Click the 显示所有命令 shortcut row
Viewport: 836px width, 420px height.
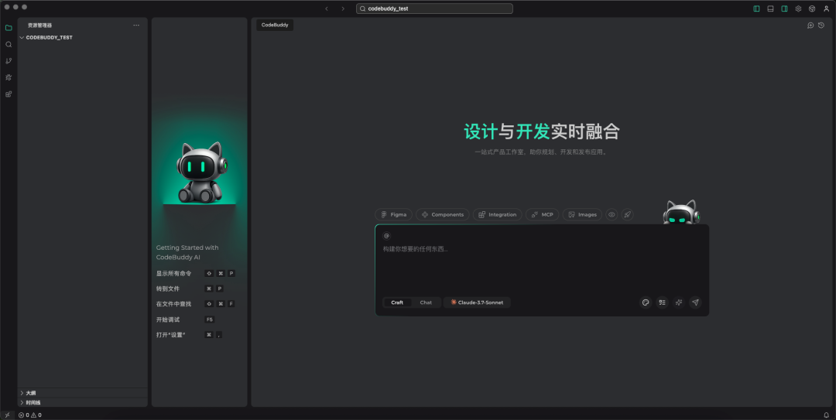pos(196,274)
